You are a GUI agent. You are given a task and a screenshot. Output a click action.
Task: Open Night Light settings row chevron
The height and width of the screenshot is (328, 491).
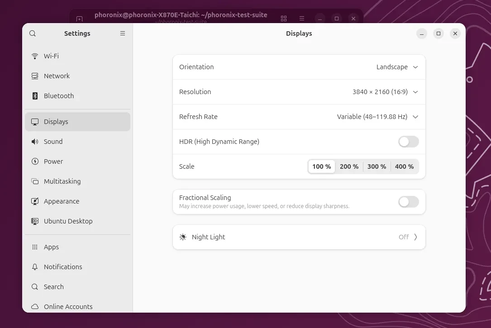pyautogui.click(x=415, y=237)
